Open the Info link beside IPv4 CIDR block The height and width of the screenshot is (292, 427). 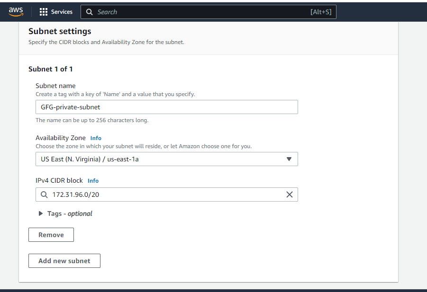93,181
